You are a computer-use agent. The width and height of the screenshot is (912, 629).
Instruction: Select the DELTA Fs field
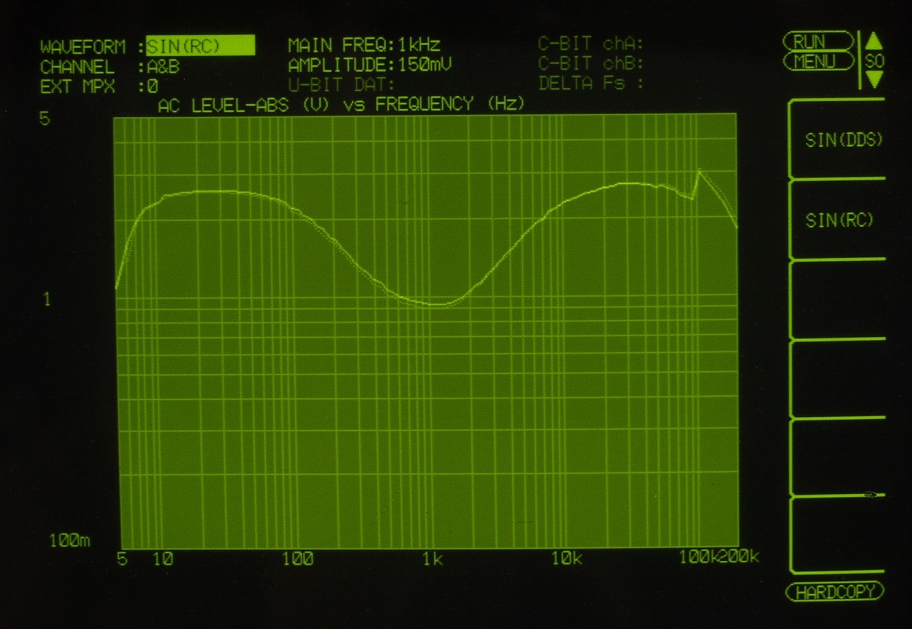click(x=591, y=83)
